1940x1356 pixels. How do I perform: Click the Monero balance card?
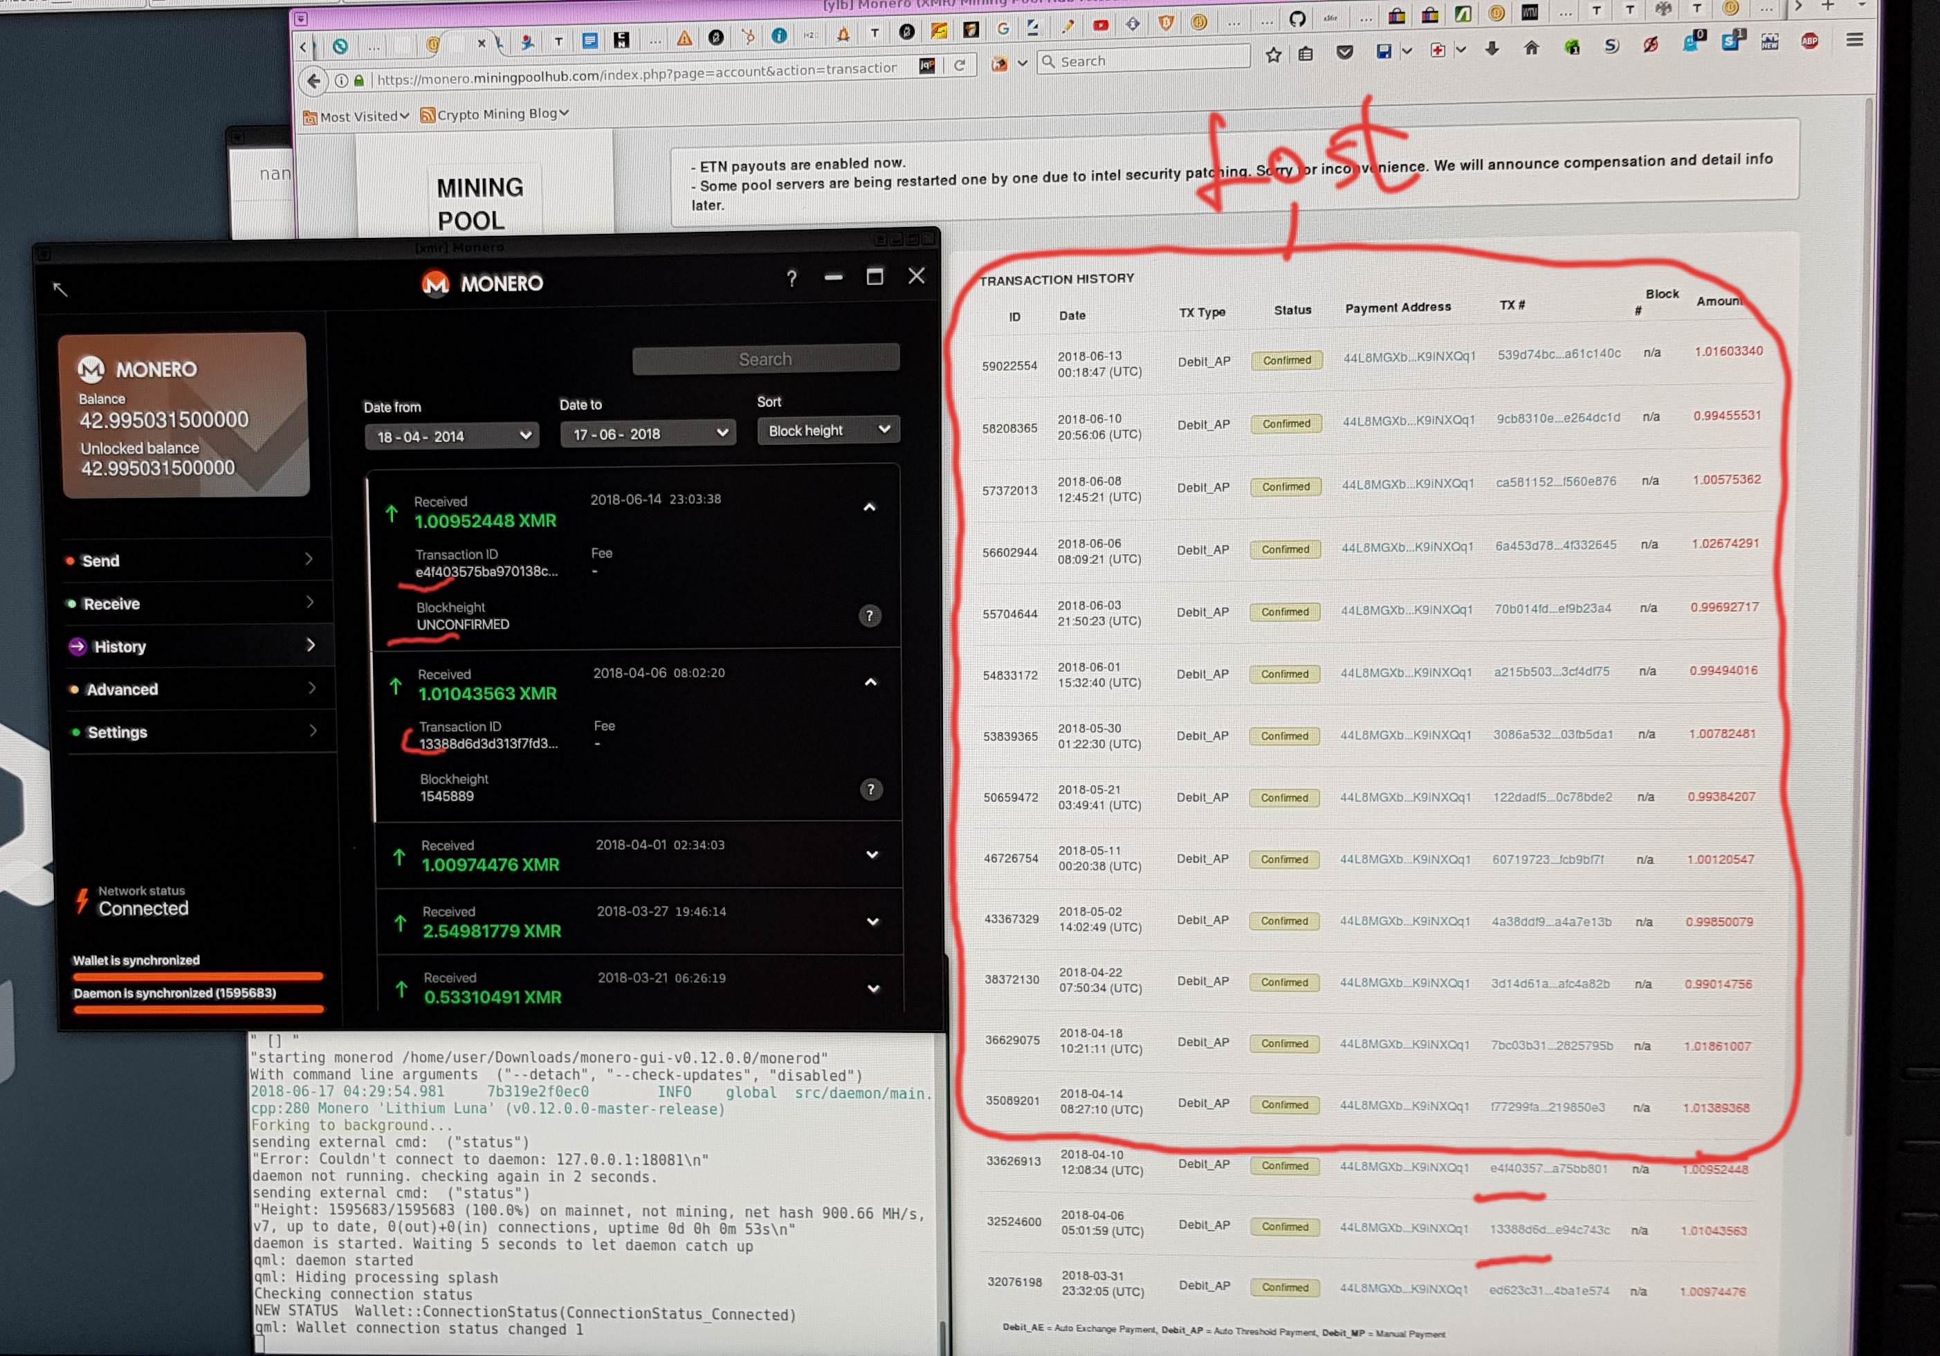coord(185,415)
